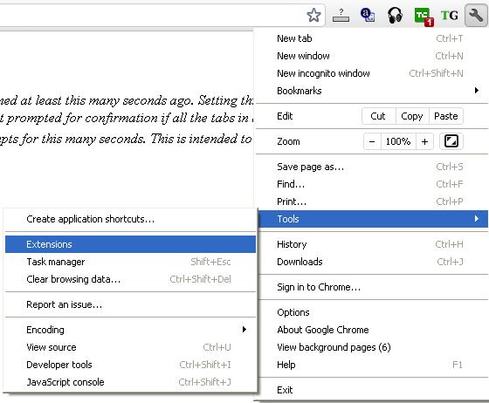
Task: Open JavaScript console
Action: pos(130,382)
